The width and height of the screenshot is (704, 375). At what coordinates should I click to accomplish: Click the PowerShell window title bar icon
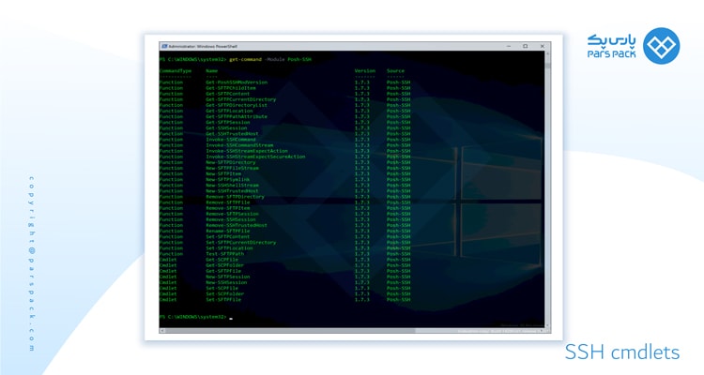pyautogui.click(x=164, y=46)
